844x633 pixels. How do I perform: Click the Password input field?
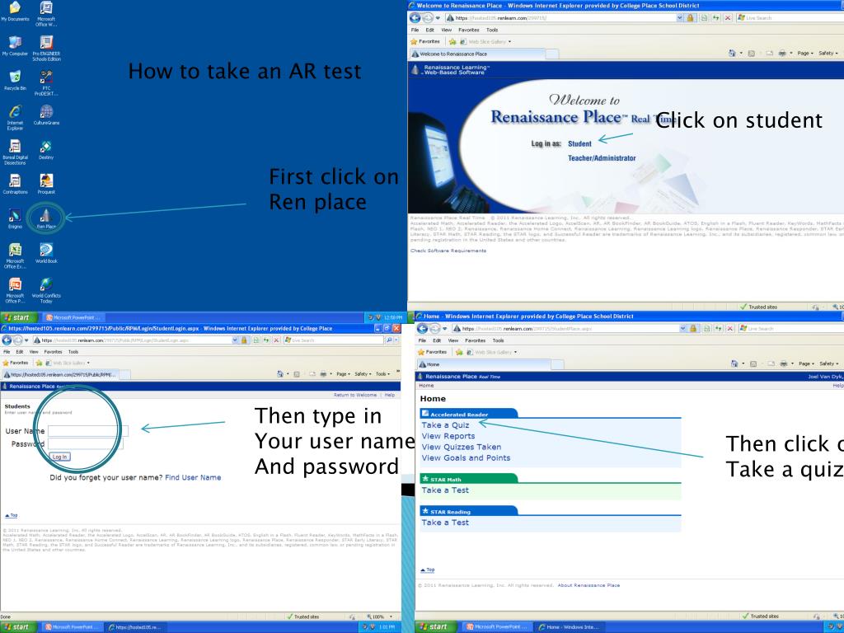[x=85, y=444]
